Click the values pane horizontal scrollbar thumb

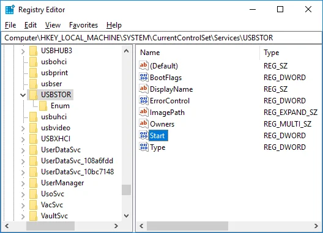187,226
